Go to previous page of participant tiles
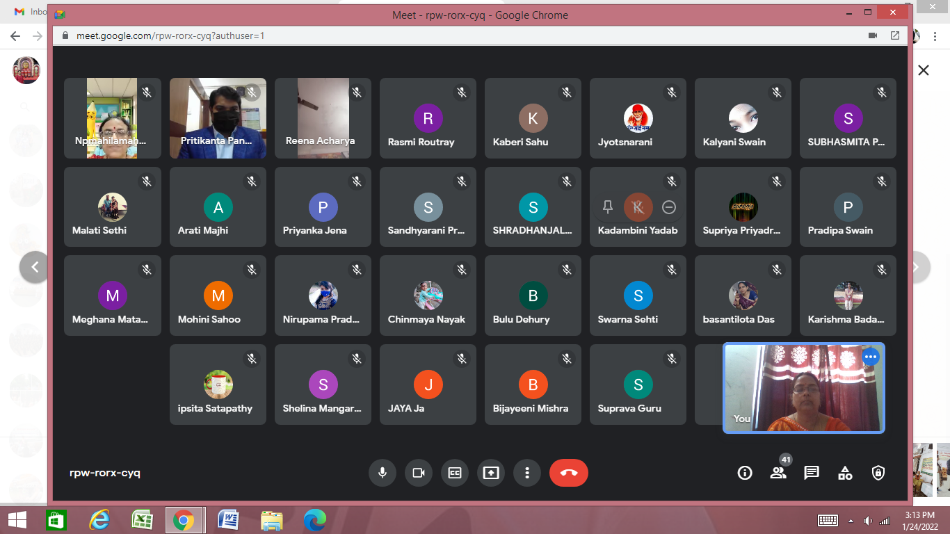950x534 pixels. (x=35, y=267)
